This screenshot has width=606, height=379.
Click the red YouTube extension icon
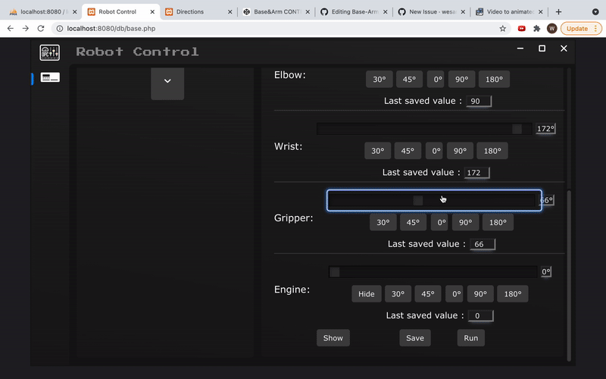tap(521, 28)
